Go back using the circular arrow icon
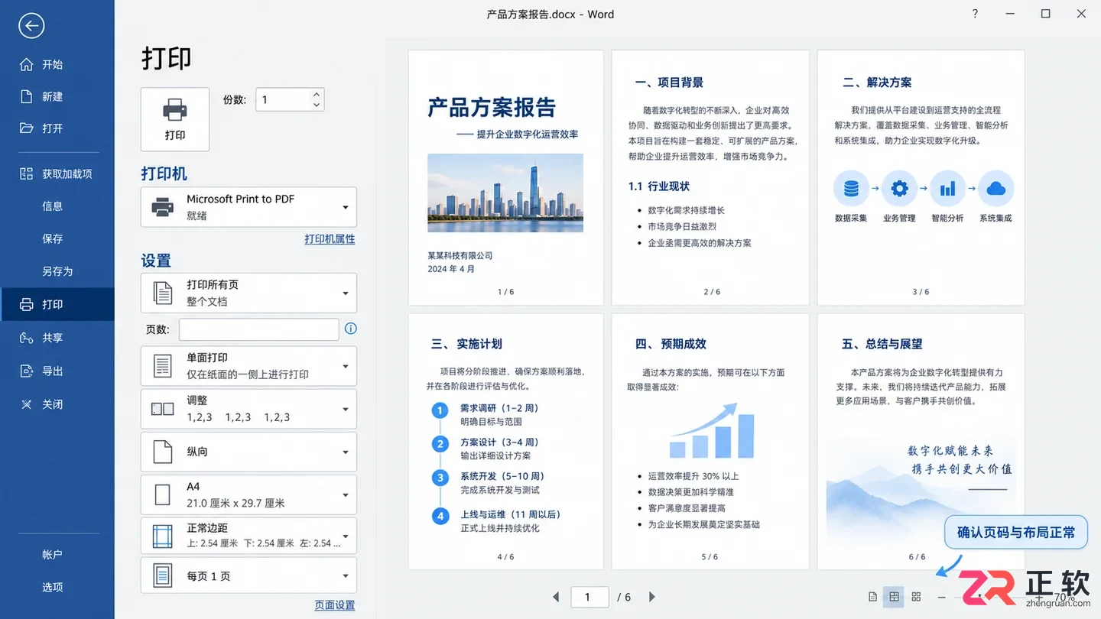 (31, 26)
